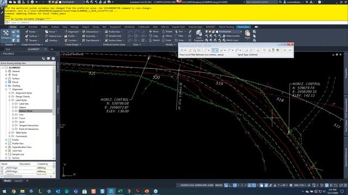
Task: Select the Spiral label style folder
Action: [22, 122]
